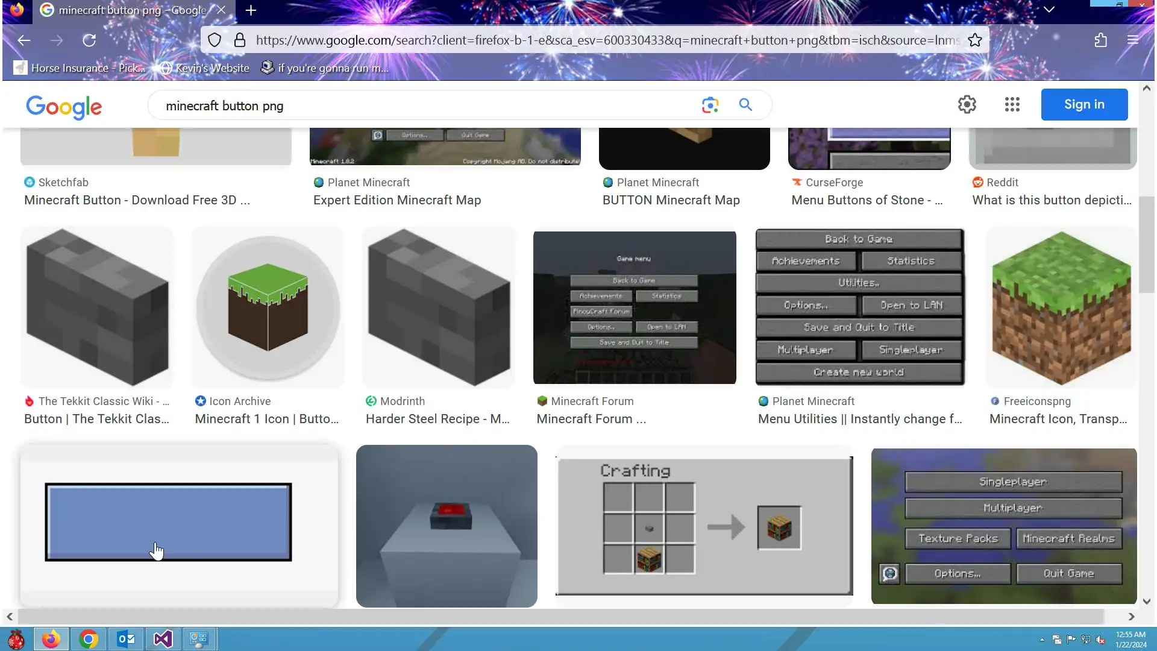Viewport: 1157px width, 651px height.
Task: Open the Firefox hamburger application menu
Action: 1132,40
